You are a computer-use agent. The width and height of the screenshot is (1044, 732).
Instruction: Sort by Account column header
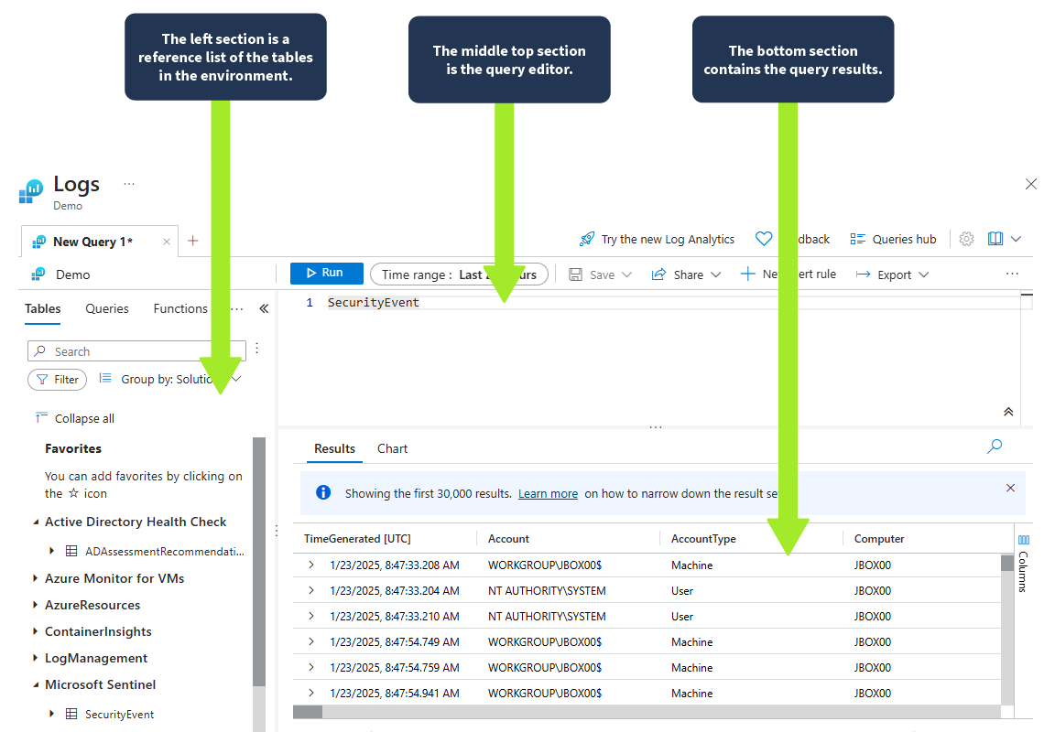508,539
